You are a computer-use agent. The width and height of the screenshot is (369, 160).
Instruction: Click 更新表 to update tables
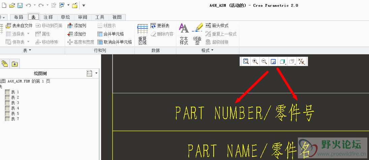(x=160, y=25)
